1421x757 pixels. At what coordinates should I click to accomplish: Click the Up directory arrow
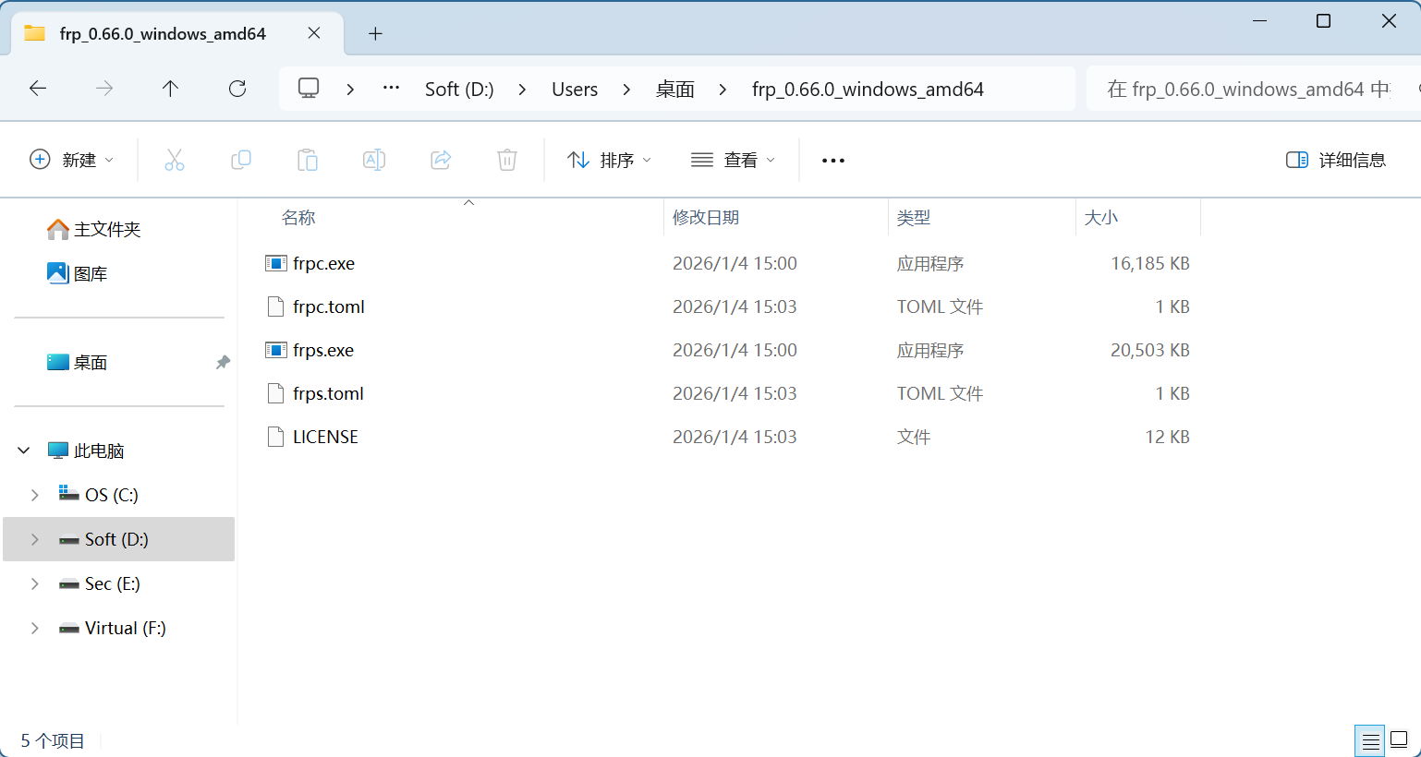(x=170, y=89)
